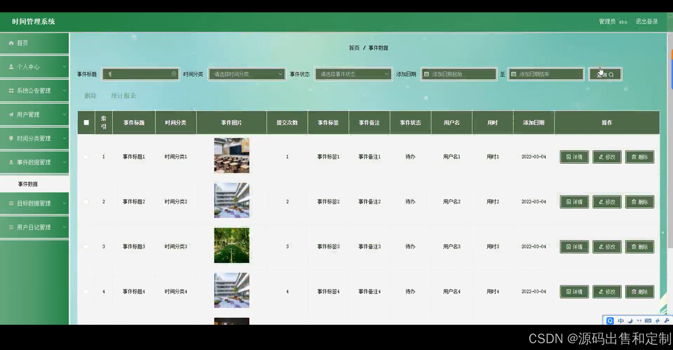Open 详情 for 事件标题1 row

click(574, 157)
